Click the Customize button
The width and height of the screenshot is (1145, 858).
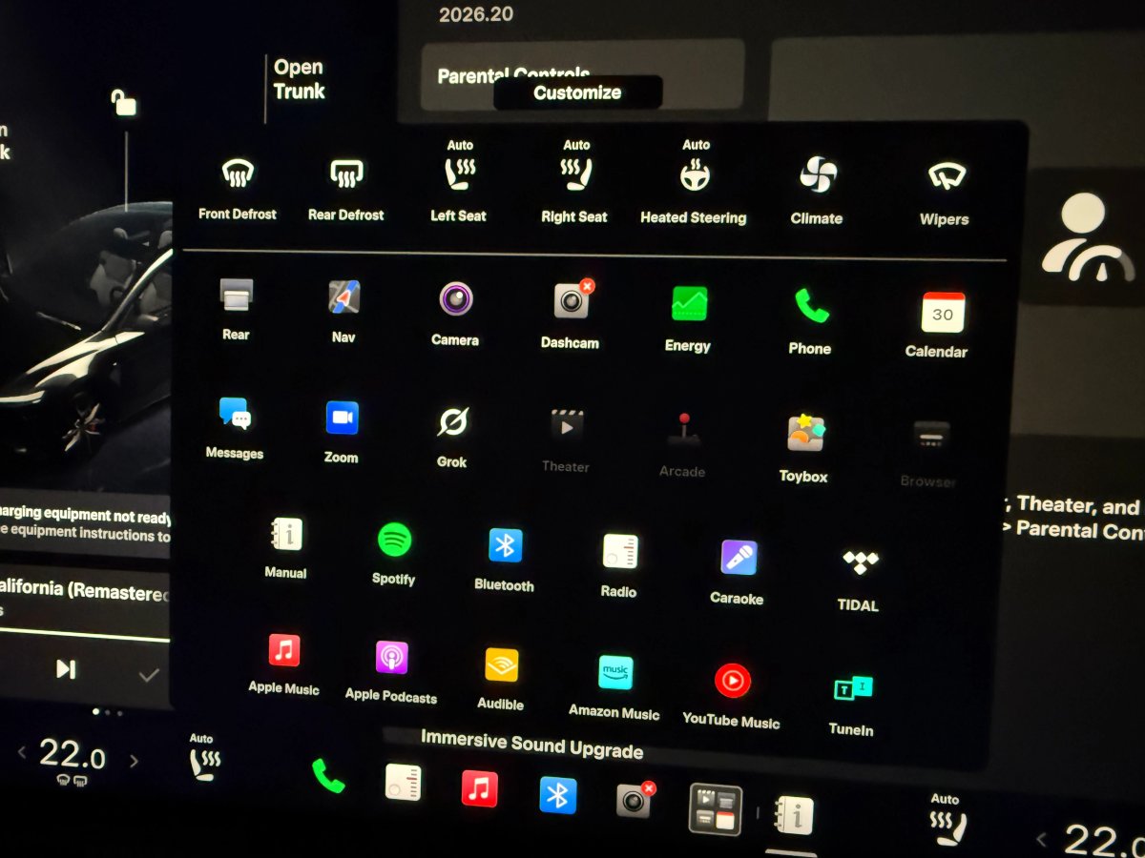(x=577, y=92)
